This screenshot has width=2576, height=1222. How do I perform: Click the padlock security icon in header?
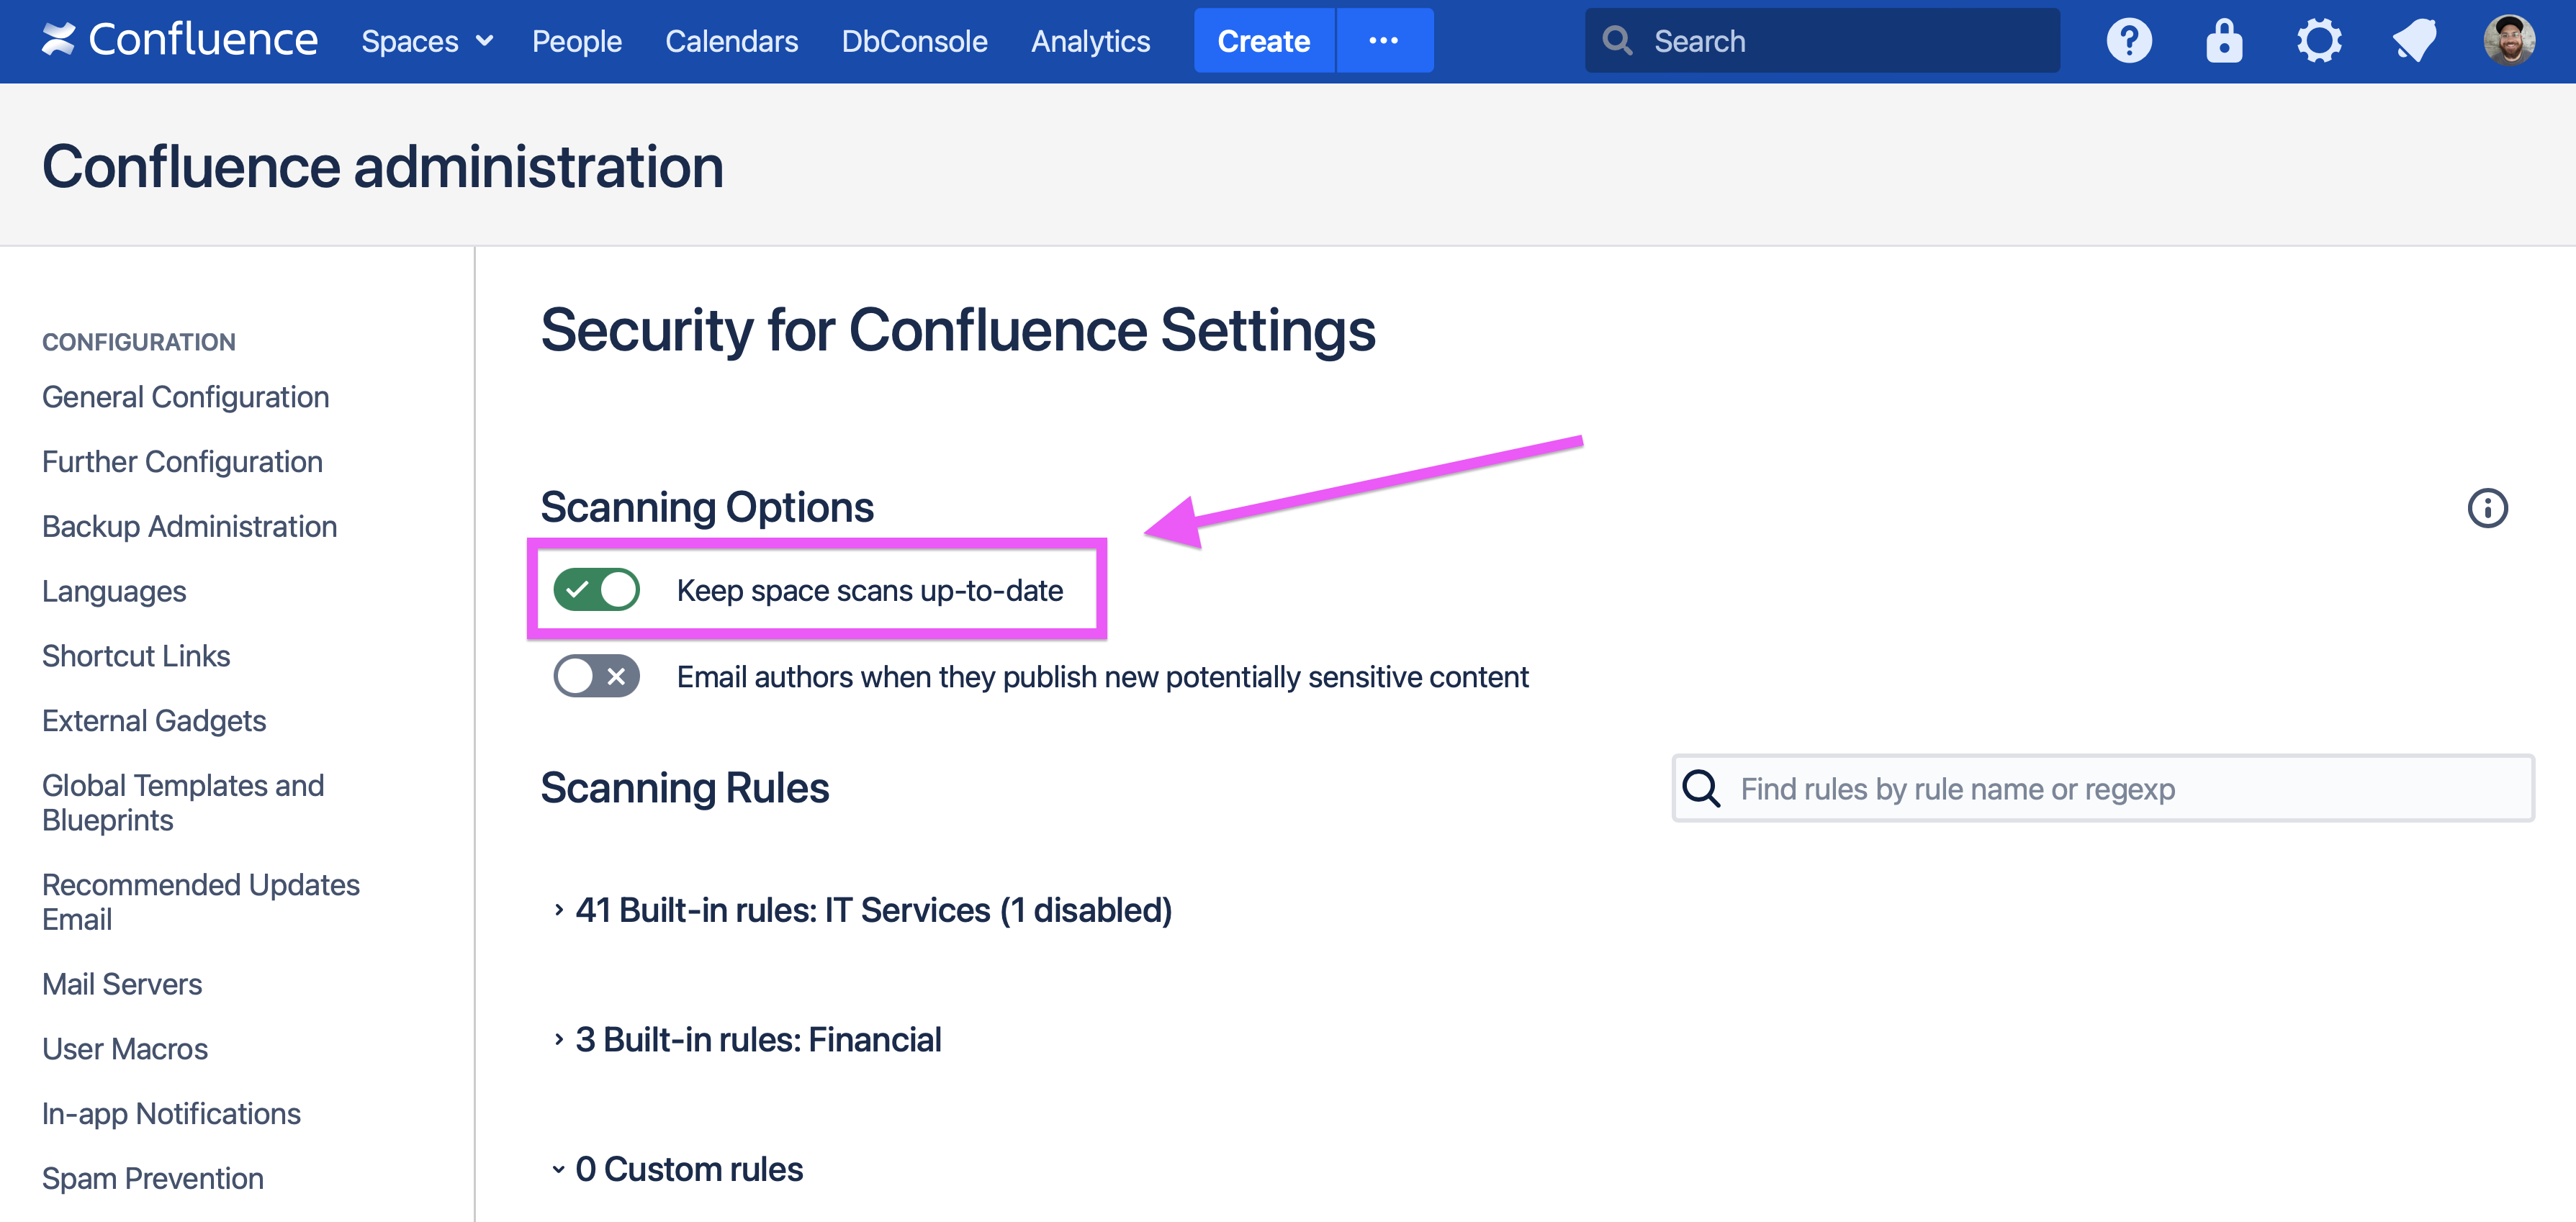2223,41
